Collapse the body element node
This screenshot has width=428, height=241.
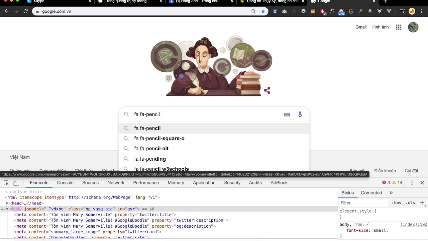7,209
